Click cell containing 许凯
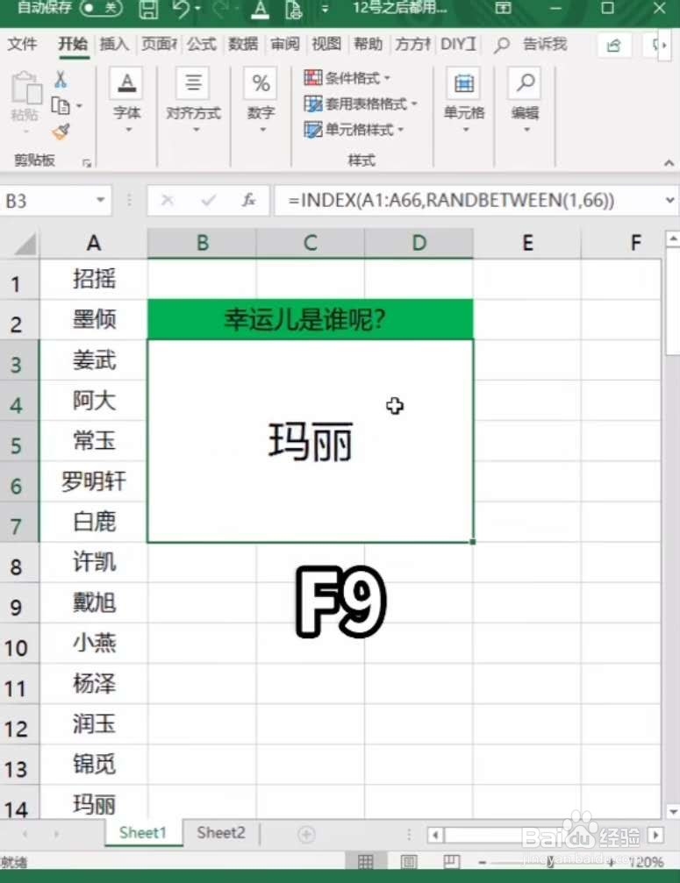This screenshot has width=680, height=883. (x=94, y=562)
